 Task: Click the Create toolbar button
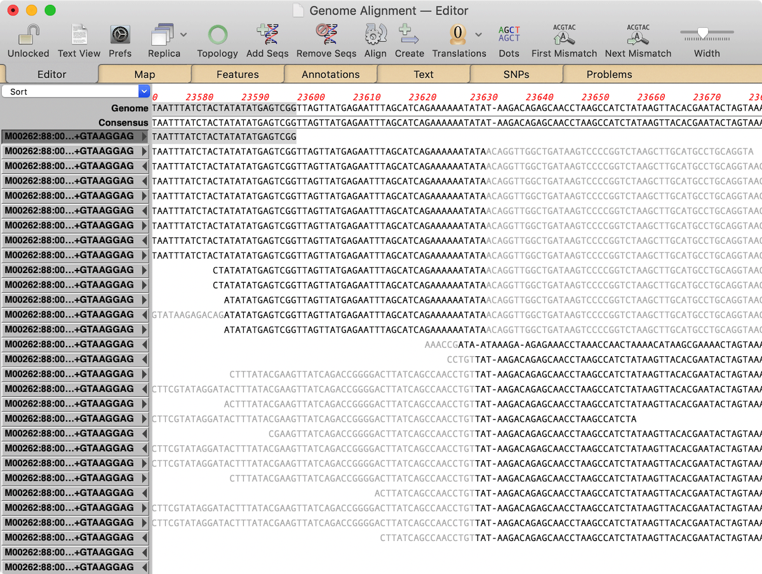coord(409,34)
